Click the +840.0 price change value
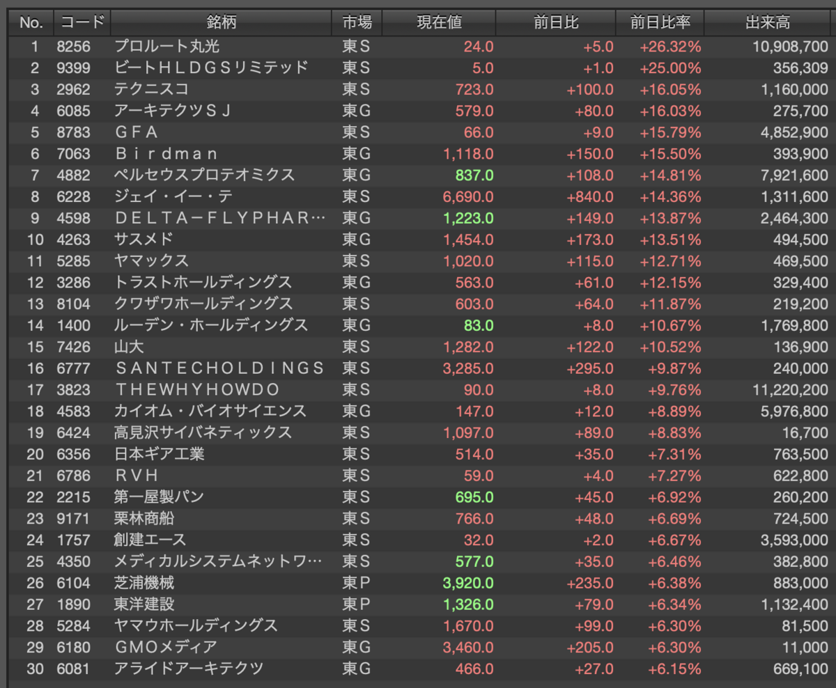 pos(591,197)
